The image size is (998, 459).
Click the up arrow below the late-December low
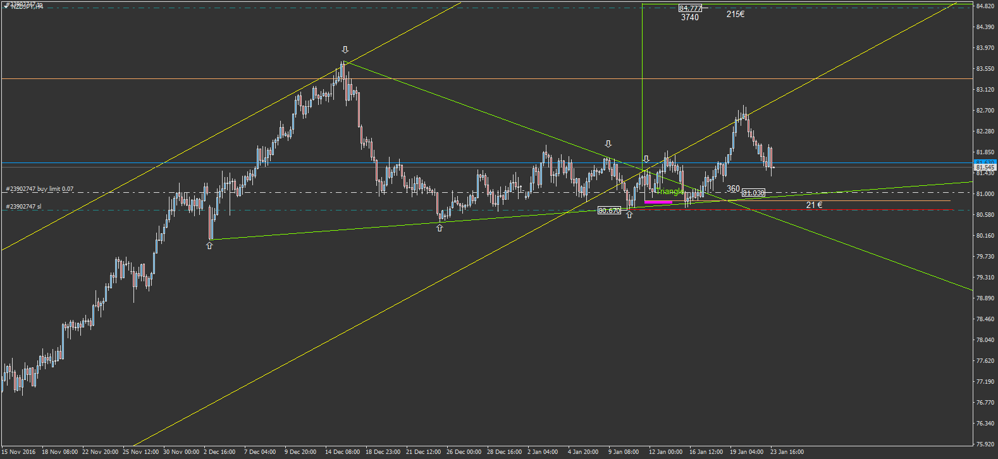tap(440, 228)
